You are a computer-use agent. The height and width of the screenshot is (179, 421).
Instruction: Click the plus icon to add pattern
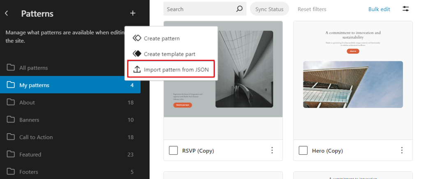(133, 13)
